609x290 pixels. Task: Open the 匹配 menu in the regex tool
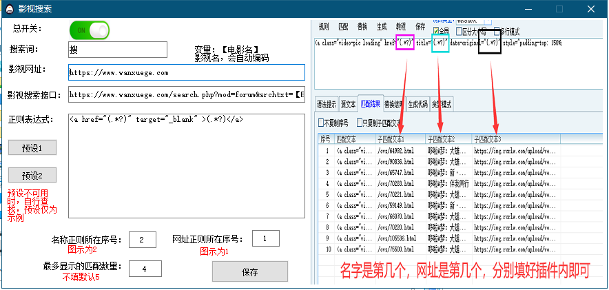coord(343,27)
